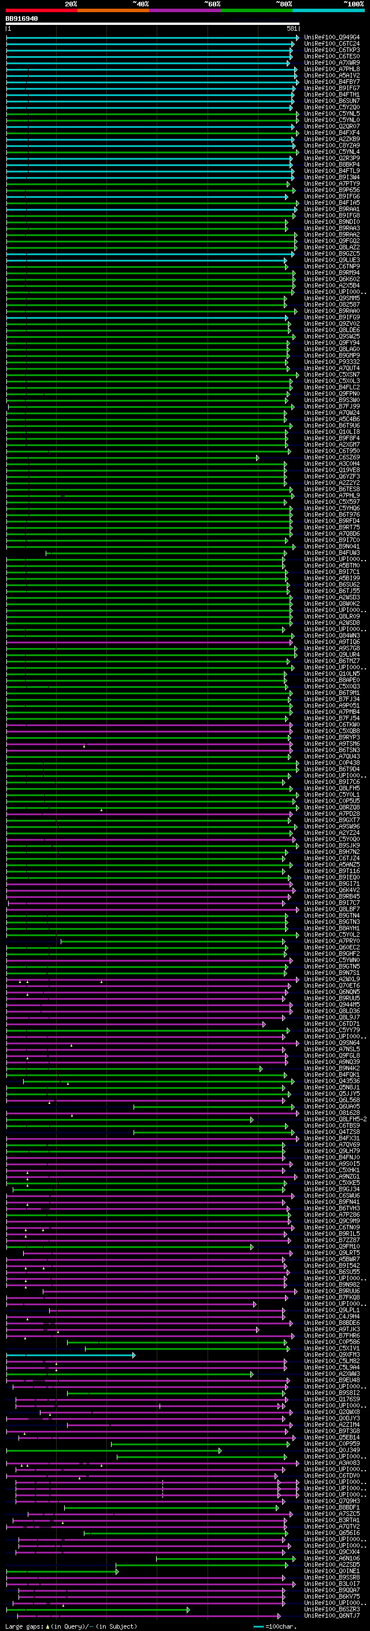This screenshot has width=370, height=1631.
Task: Select the UniRef100_A7QW24 label
Action: [x=332, y=413]
